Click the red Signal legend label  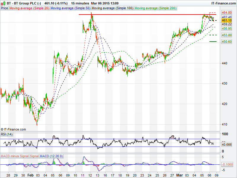[34, 156]
